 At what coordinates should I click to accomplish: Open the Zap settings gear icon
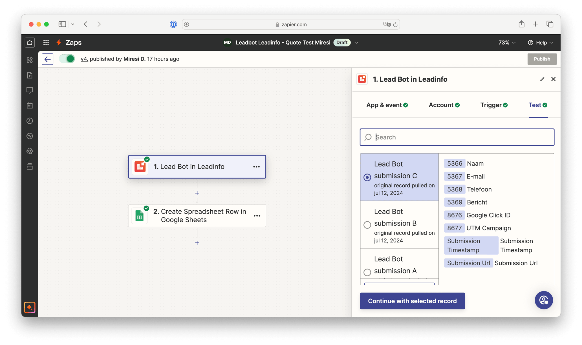click(x=29, y=151)
